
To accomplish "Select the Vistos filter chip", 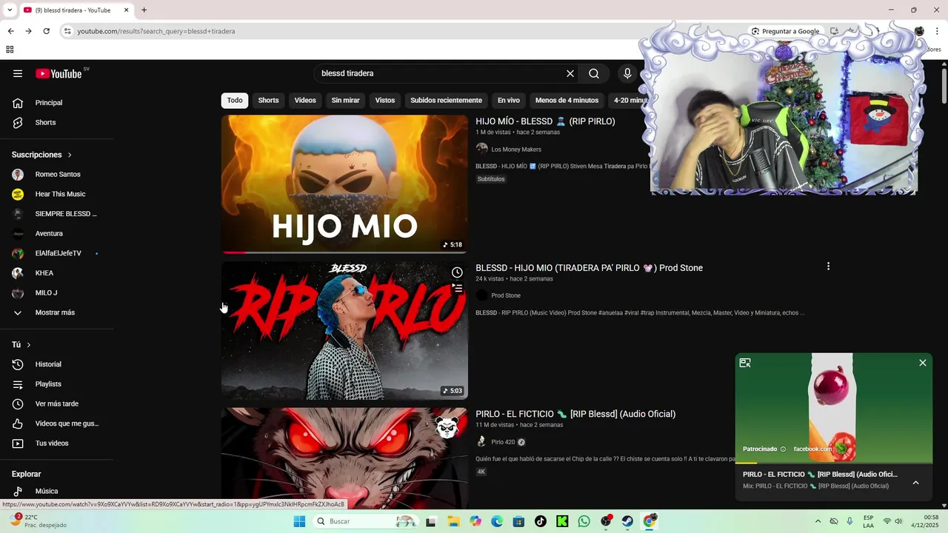I will click(385, 100).
